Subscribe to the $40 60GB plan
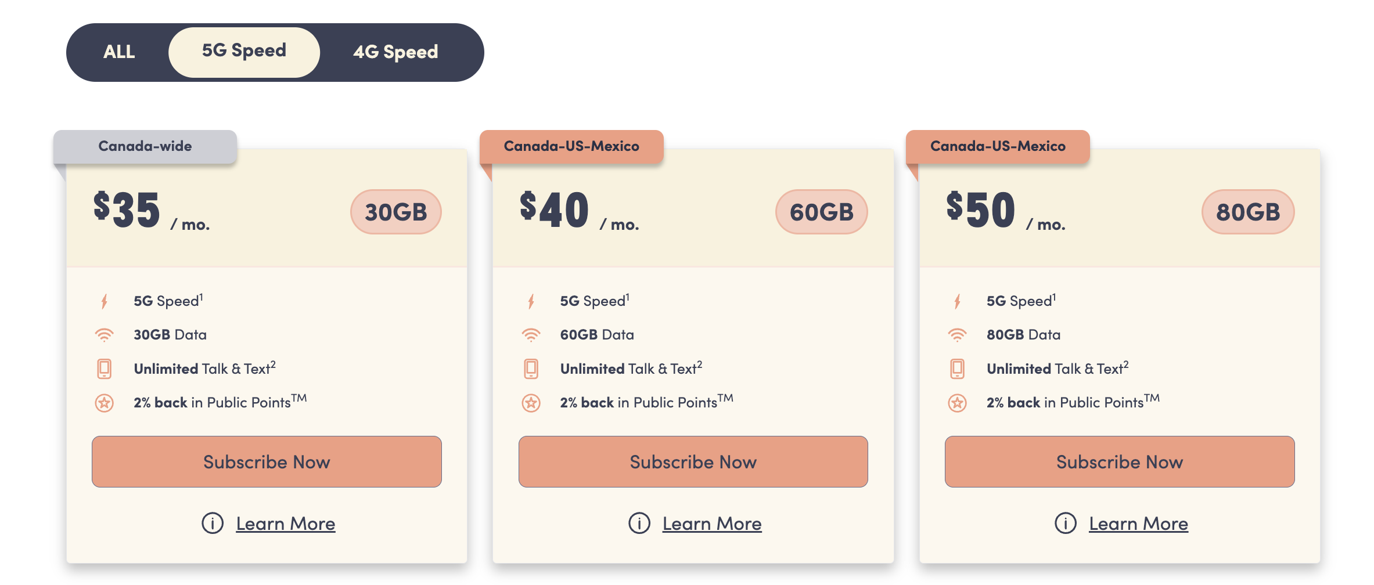 point(693,462)
